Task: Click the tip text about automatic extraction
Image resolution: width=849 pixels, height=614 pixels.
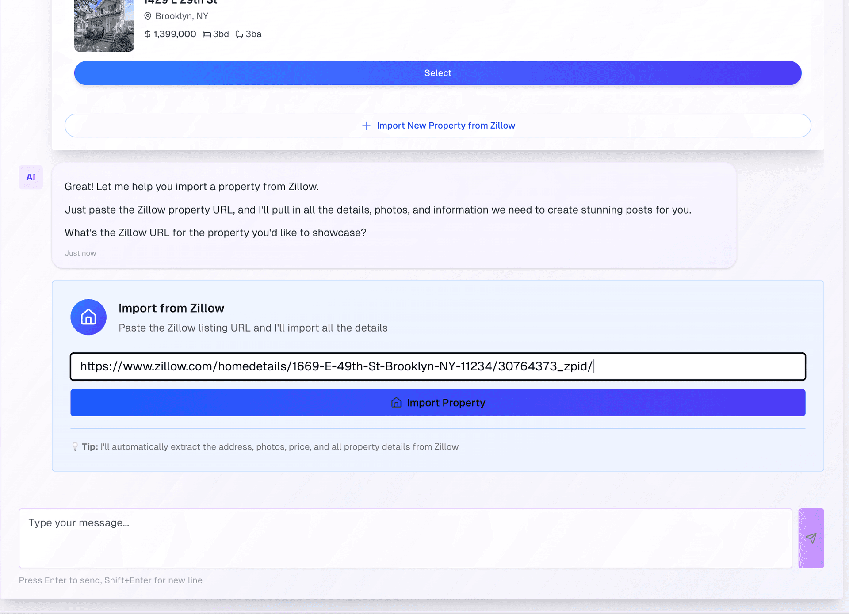Action: tap(279, 446)
